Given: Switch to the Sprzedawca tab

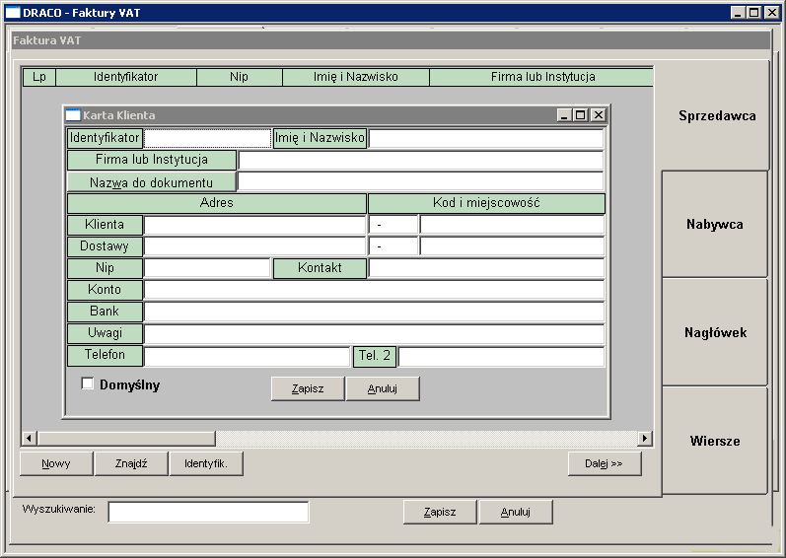Looking at the screenshot, I should [x=717, y=115].
